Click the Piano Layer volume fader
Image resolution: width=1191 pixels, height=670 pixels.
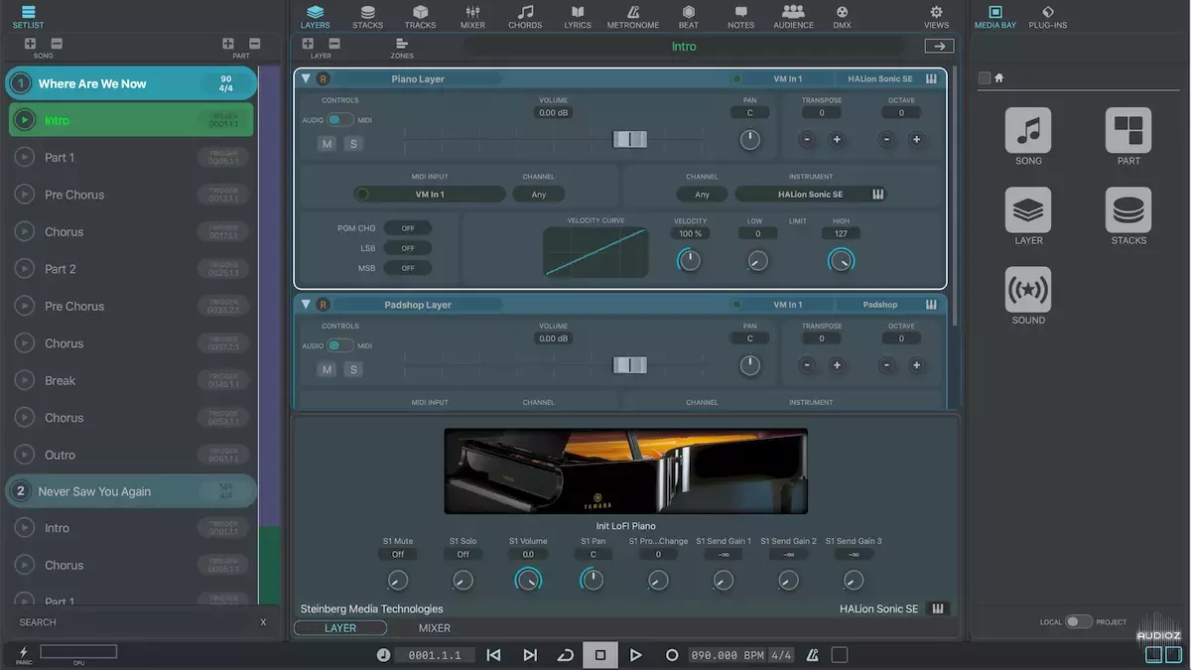pos(629,140)
